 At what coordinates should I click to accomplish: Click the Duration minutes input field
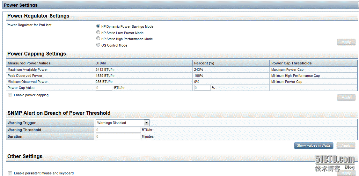[x=118, y=136]
